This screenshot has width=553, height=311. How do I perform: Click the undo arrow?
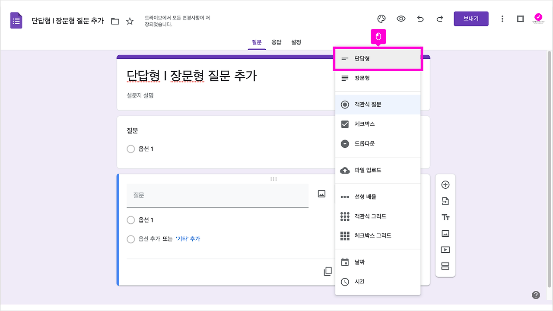point(420,19)
